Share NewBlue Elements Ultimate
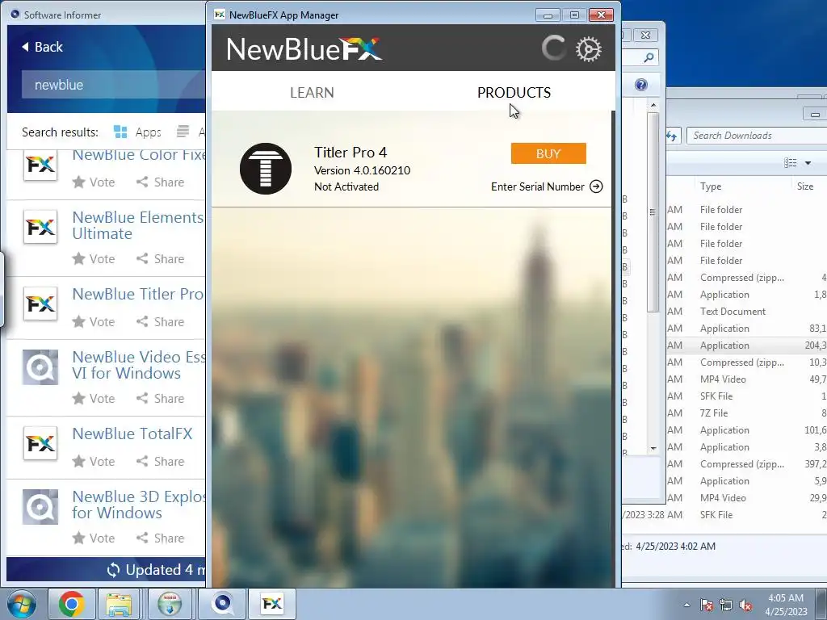The height and width of the screenshot is (620, 827). pyautogui.click(x=161, y=259)
